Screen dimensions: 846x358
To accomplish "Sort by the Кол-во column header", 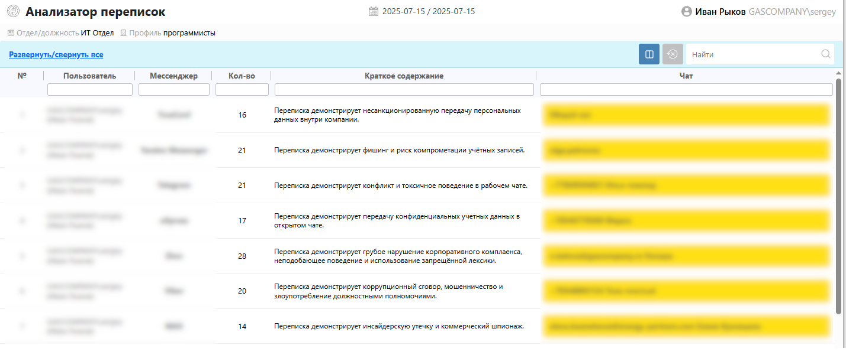I will coord(242,76).
